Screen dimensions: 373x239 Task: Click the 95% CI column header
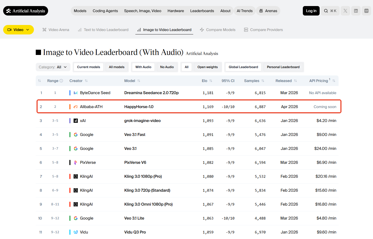pos(228,81)
